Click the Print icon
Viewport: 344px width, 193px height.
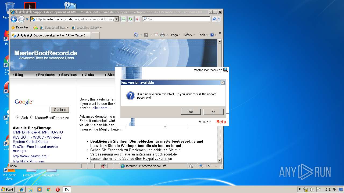163,35
